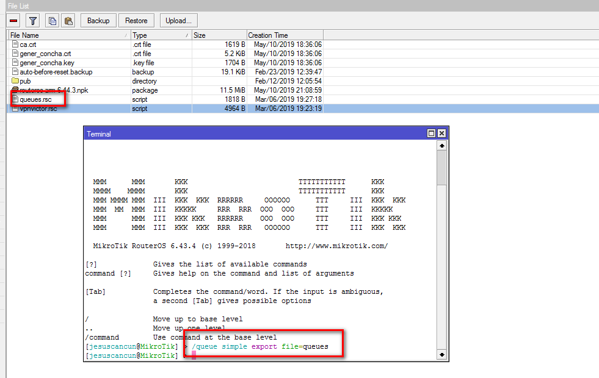This screenshot has width=599, height=378.
Task: Sort by File Name column header
Action: pyautogui.click(x=70, y=35)
